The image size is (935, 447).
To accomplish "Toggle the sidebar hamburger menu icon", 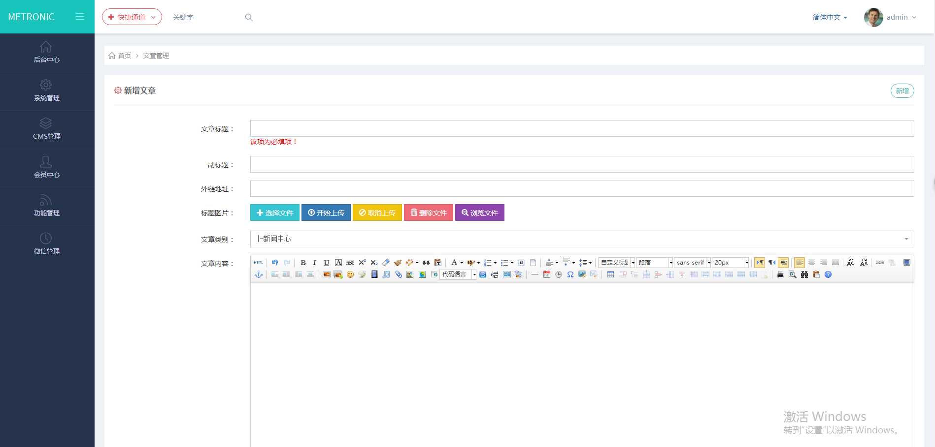I will pos(80,17).
